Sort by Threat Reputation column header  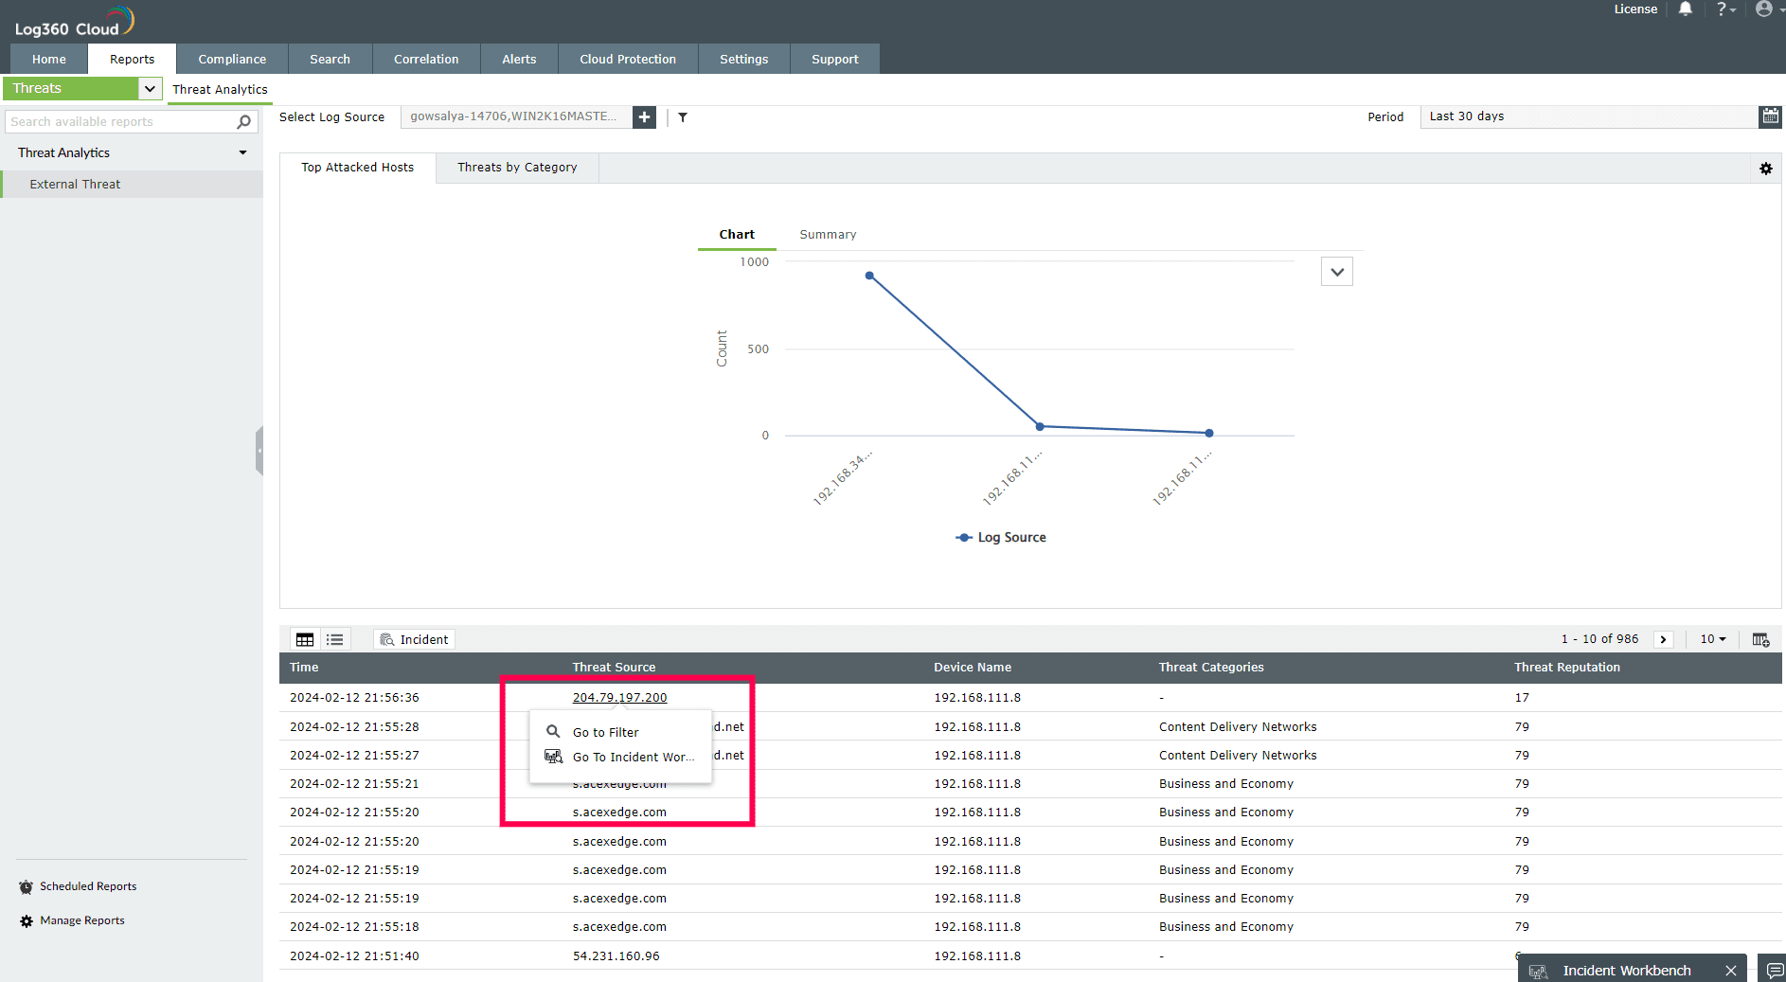(x=1567, y=668)
